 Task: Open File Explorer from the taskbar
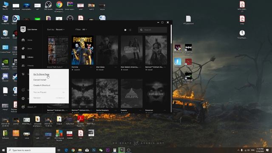(x=80, y=150)
